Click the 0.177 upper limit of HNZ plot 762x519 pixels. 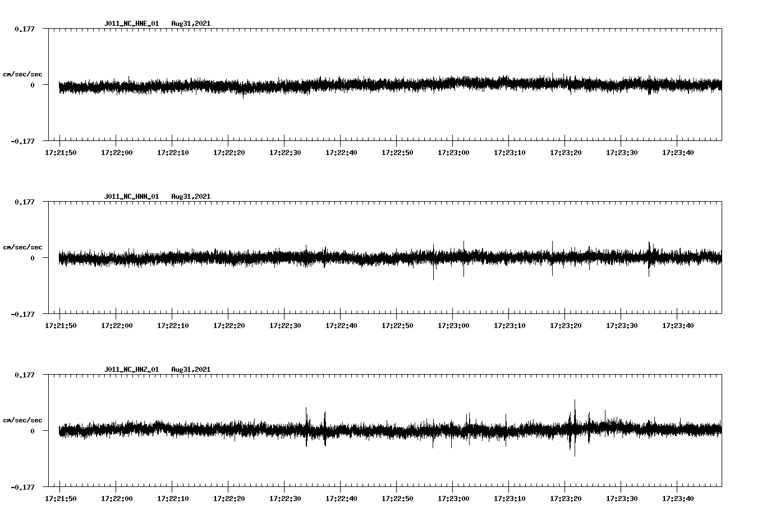tap(24, 375)
